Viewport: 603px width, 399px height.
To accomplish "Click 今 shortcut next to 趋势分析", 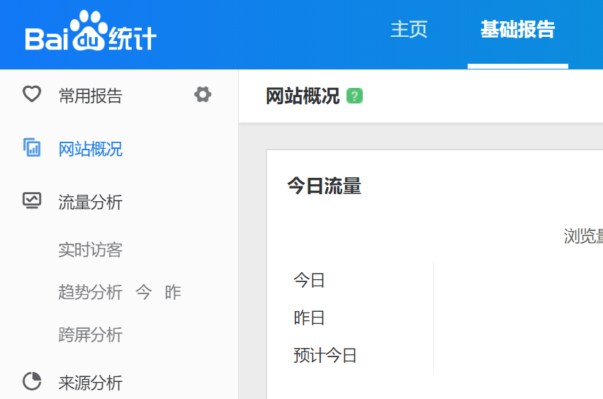I will point(144,292).
